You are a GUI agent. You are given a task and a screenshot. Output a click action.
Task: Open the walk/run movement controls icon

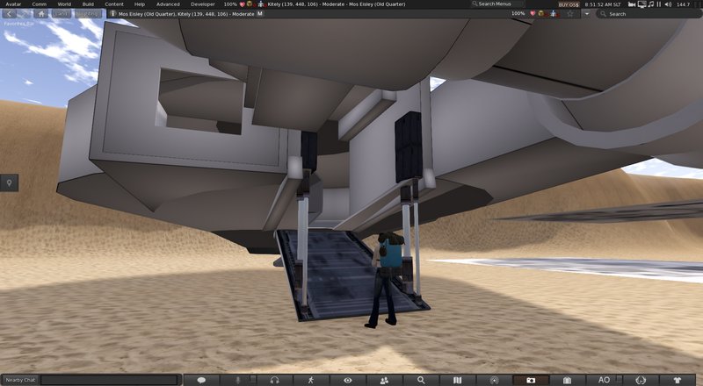coord(311,380)
